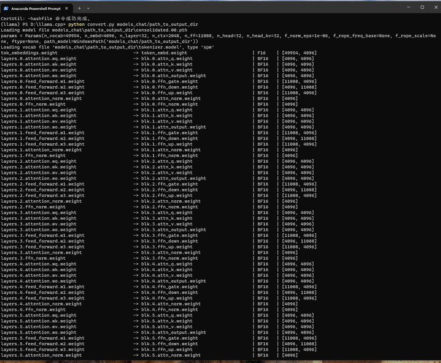Click 'blk.1.ffn_gate.weight' target name
441x363 pixels.
(x=170, y=133)
